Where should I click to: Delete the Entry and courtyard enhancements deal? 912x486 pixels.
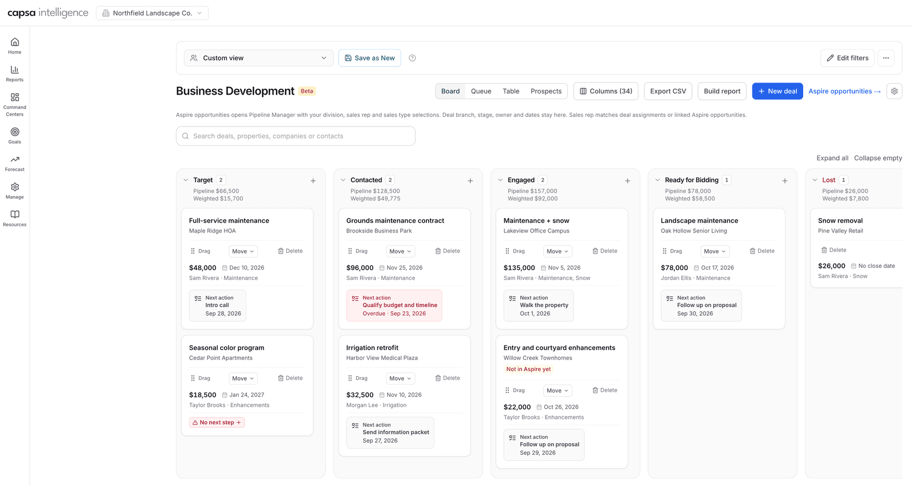pos(605,390)
